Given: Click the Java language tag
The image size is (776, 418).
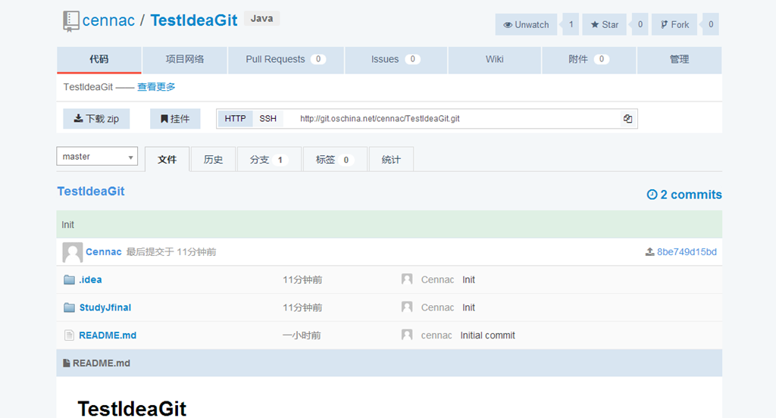Looking at the screenshot, I should click(x=261, y=18).
